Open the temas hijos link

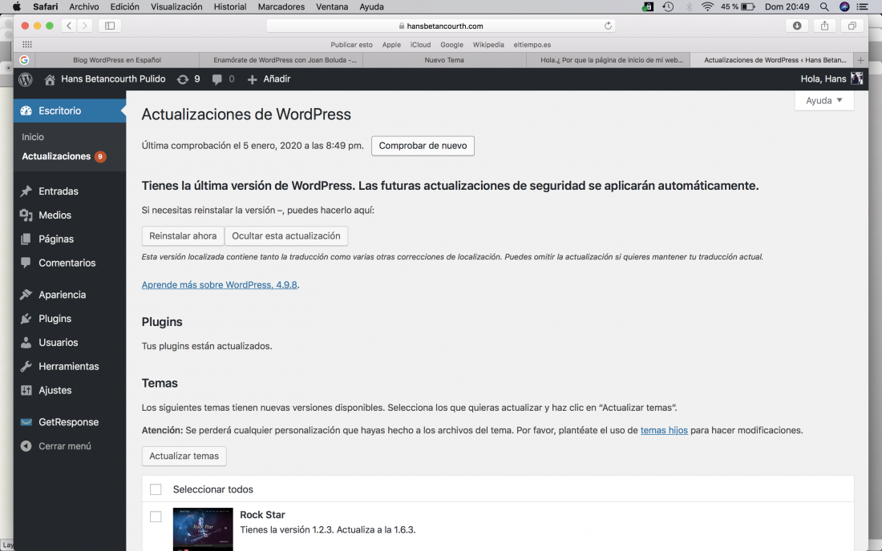pos(664,430)
